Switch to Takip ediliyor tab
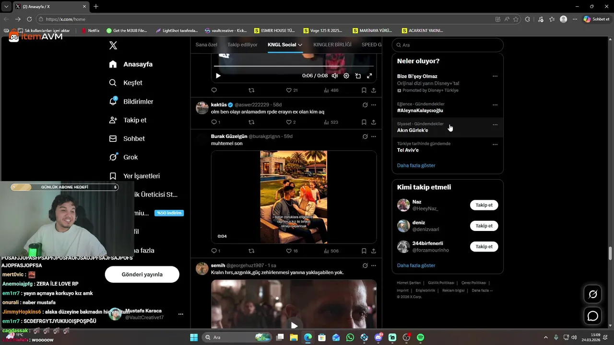614x345 pixels. [242, 45]
